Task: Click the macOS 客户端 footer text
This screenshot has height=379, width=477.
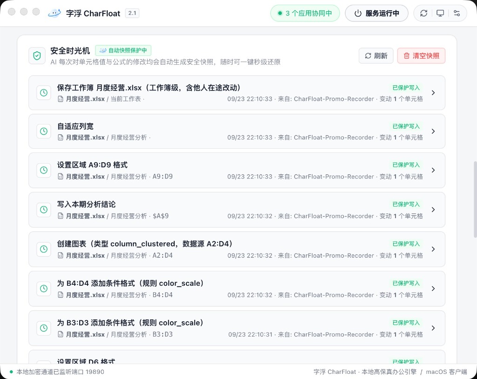Action: click(446, 372)
